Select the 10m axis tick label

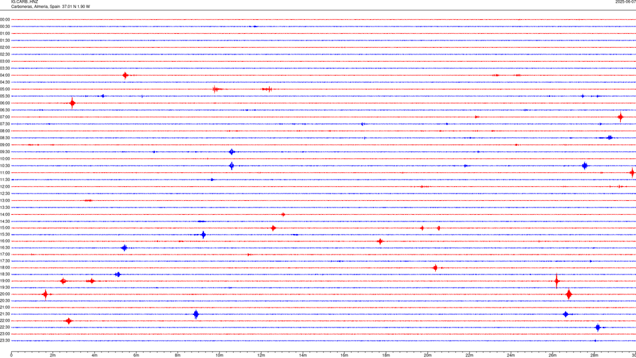pos(219,355)
